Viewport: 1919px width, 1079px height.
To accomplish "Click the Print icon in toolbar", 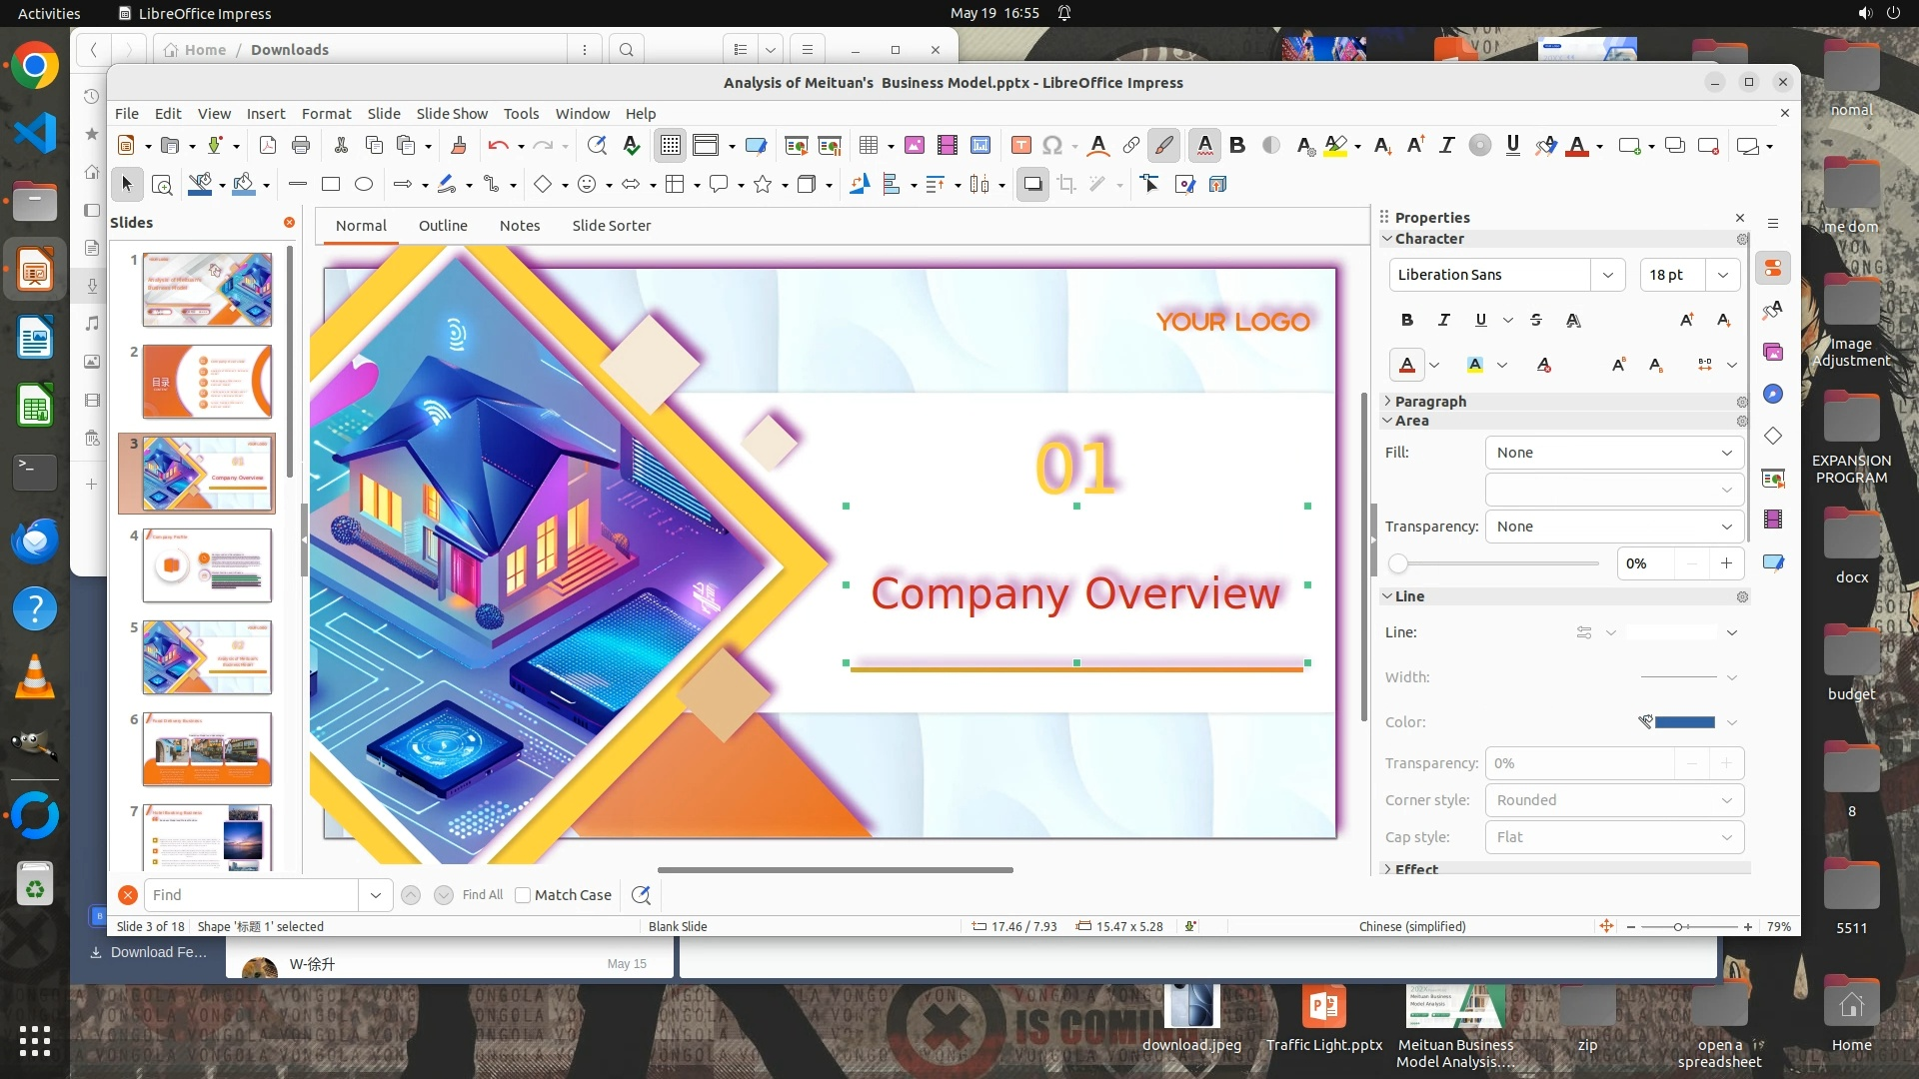I will [x=301, y=146].
